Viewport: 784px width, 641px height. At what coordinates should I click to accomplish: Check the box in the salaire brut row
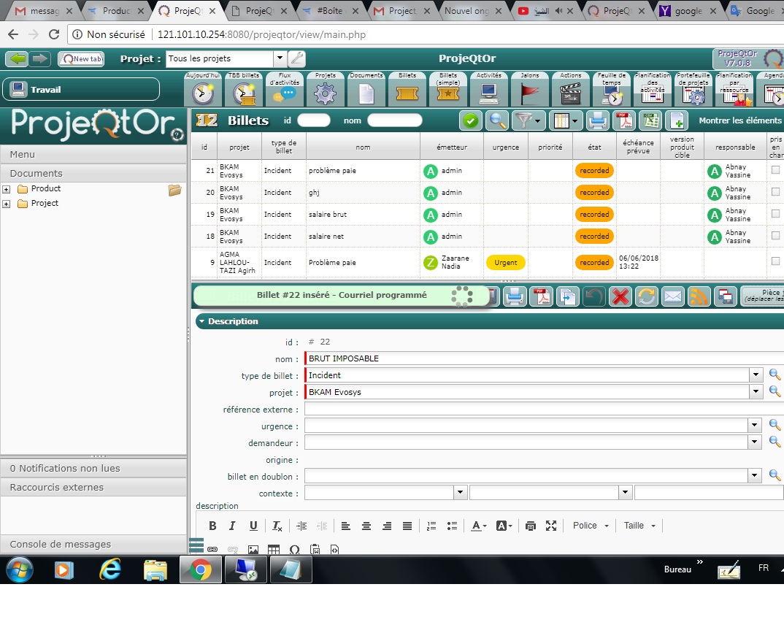click(x=775, y=214)
